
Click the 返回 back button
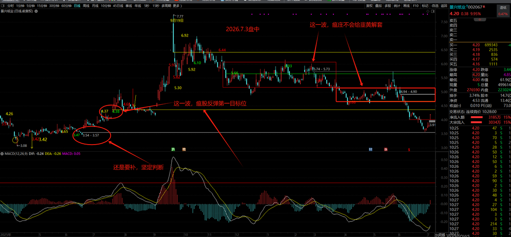444,6
